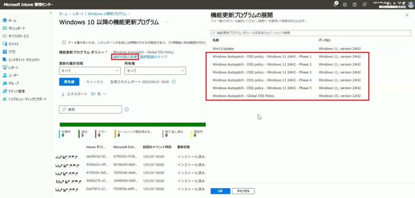The width and height of the screenshot is (415, 198).
Task: Click the 検索 box in report
Action: click(x=90, y=109)
